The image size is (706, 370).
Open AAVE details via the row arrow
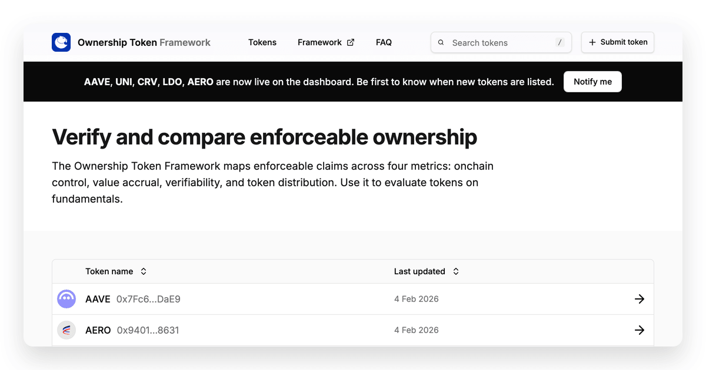[x=640, y=299]
